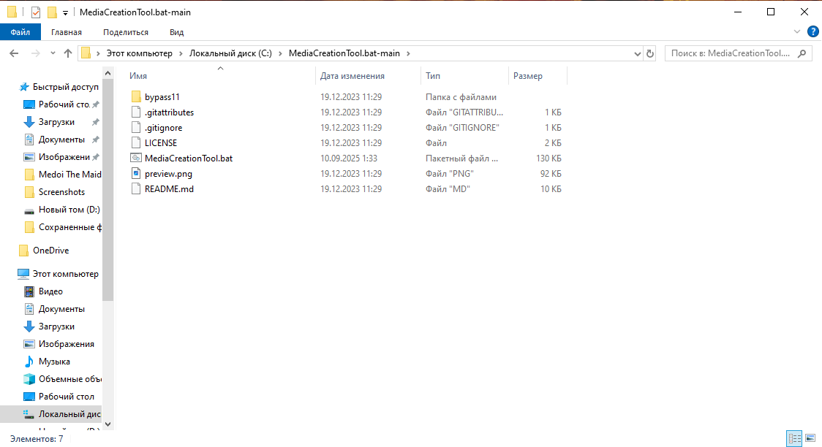Customize Quick Access Toolbar dropdown arrow
Image resolution: width=822 pixels, height=447 pixels.
[x=65, y=12]
